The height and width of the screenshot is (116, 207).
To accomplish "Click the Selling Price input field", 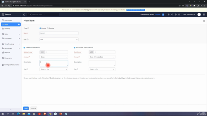I will pyautogui.click(x=56, y=52).
